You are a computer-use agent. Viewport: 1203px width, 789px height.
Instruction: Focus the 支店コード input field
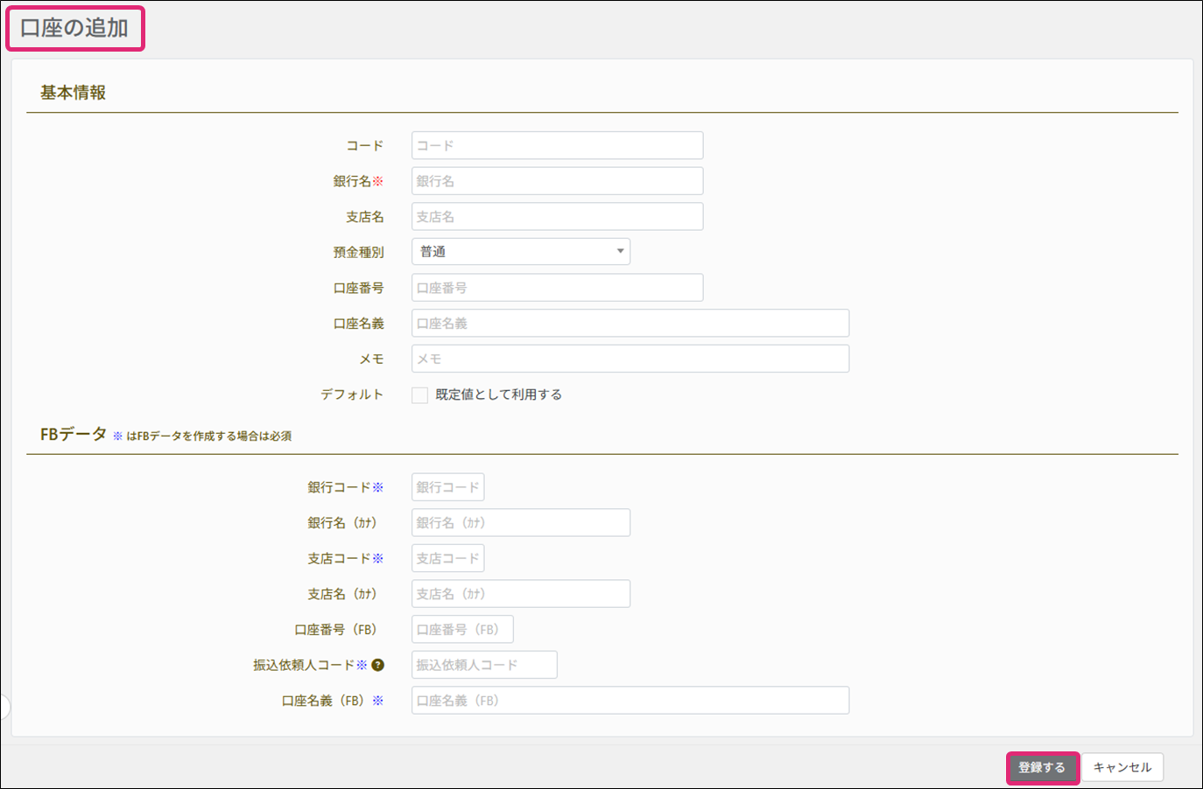447,558
